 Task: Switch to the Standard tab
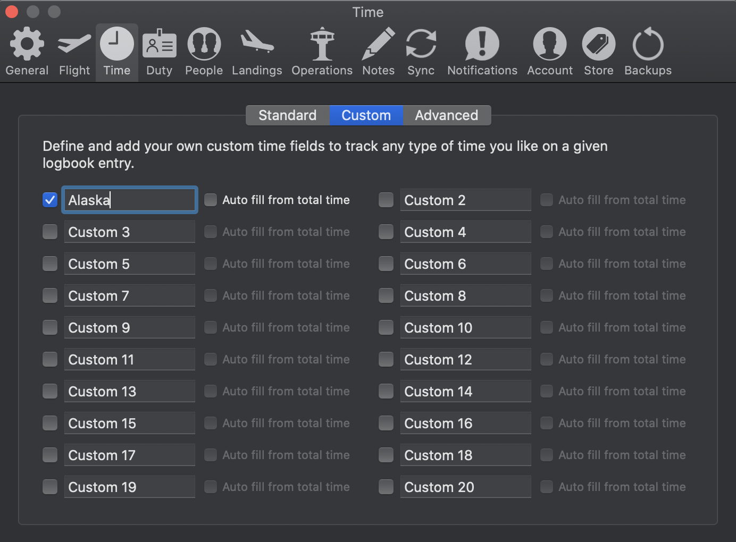point(288,115)
